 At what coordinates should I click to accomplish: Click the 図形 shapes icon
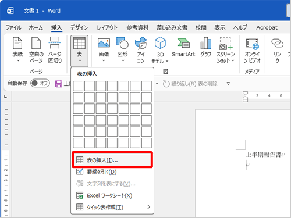point(122,43)
